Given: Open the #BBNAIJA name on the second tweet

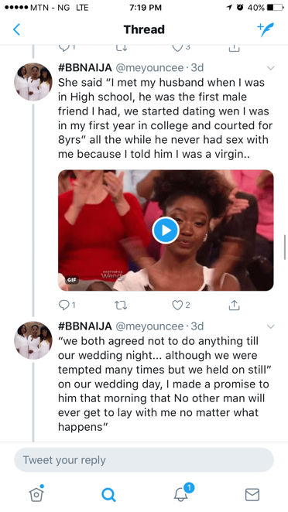Looking at the screenshot, I should pyautogui.click(x=85, y=326).
